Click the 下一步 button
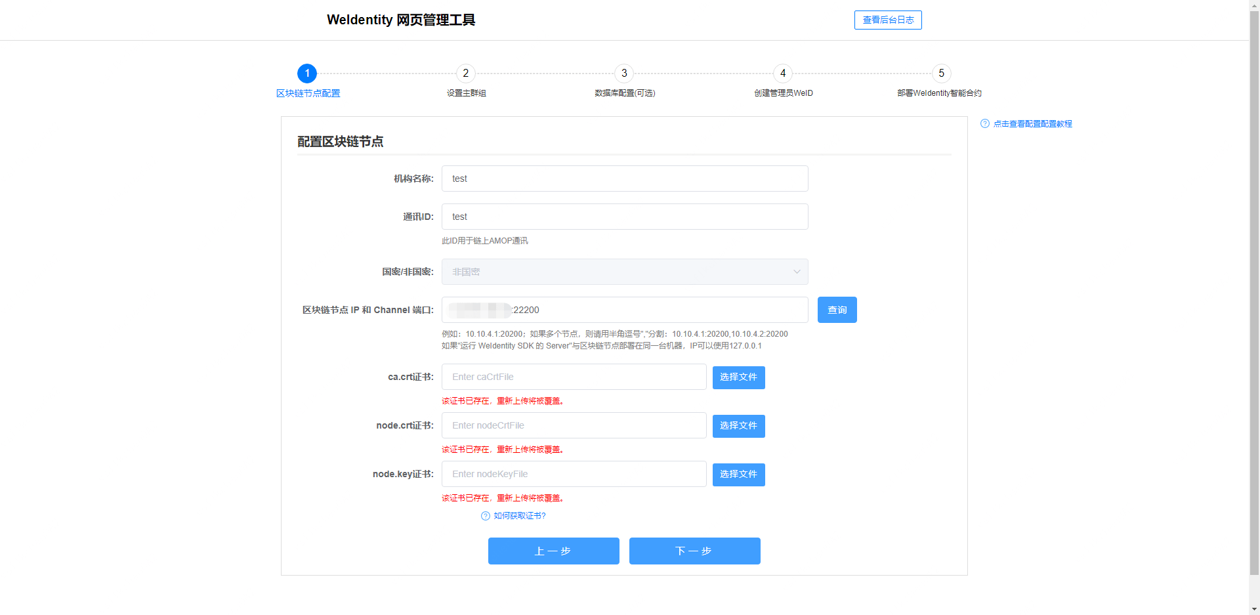 (x=694, y=551)
